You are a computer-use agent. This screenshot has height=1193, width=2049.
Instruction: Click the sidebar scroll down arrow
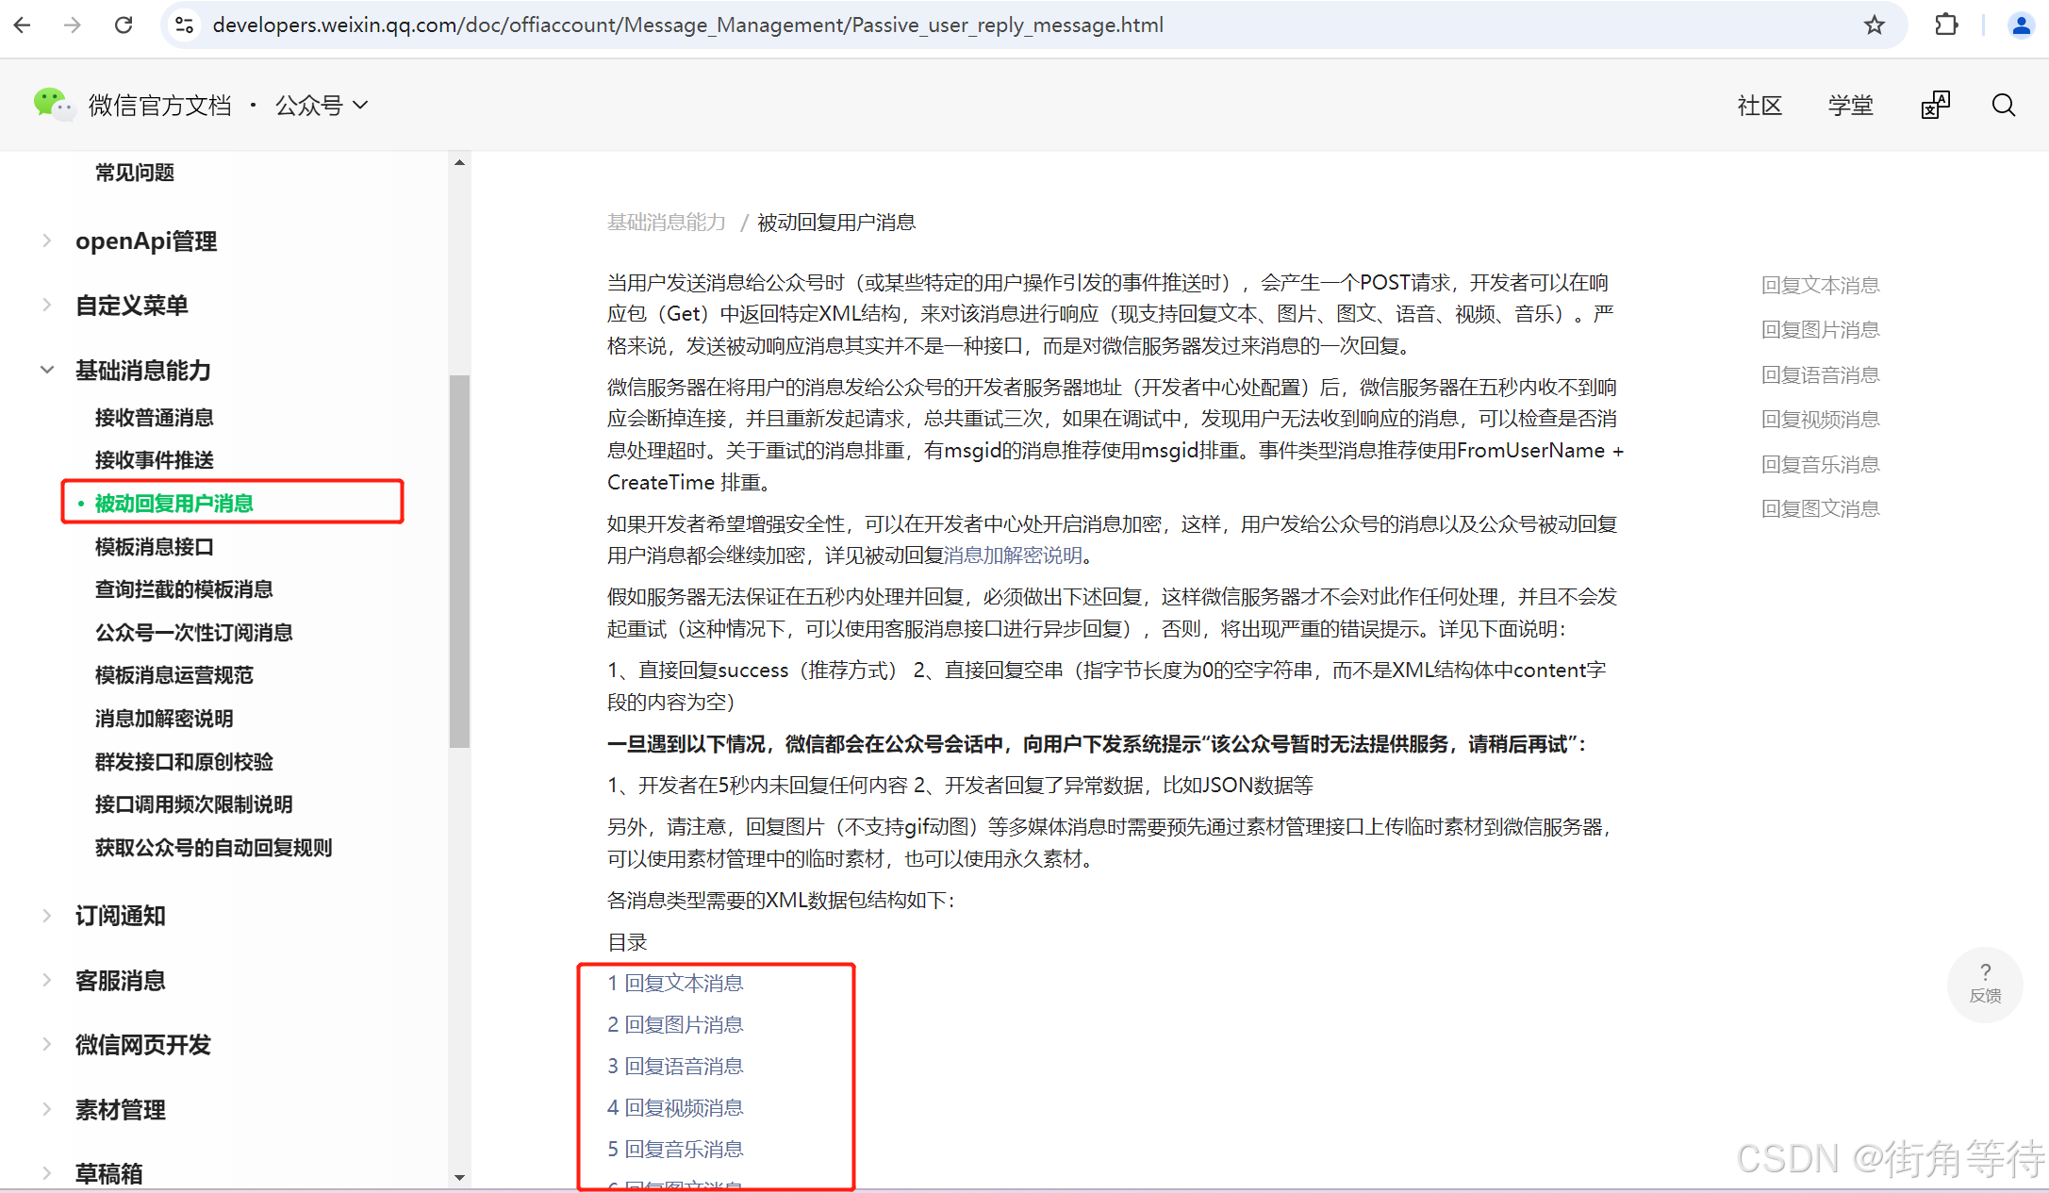pos(459,1177)
